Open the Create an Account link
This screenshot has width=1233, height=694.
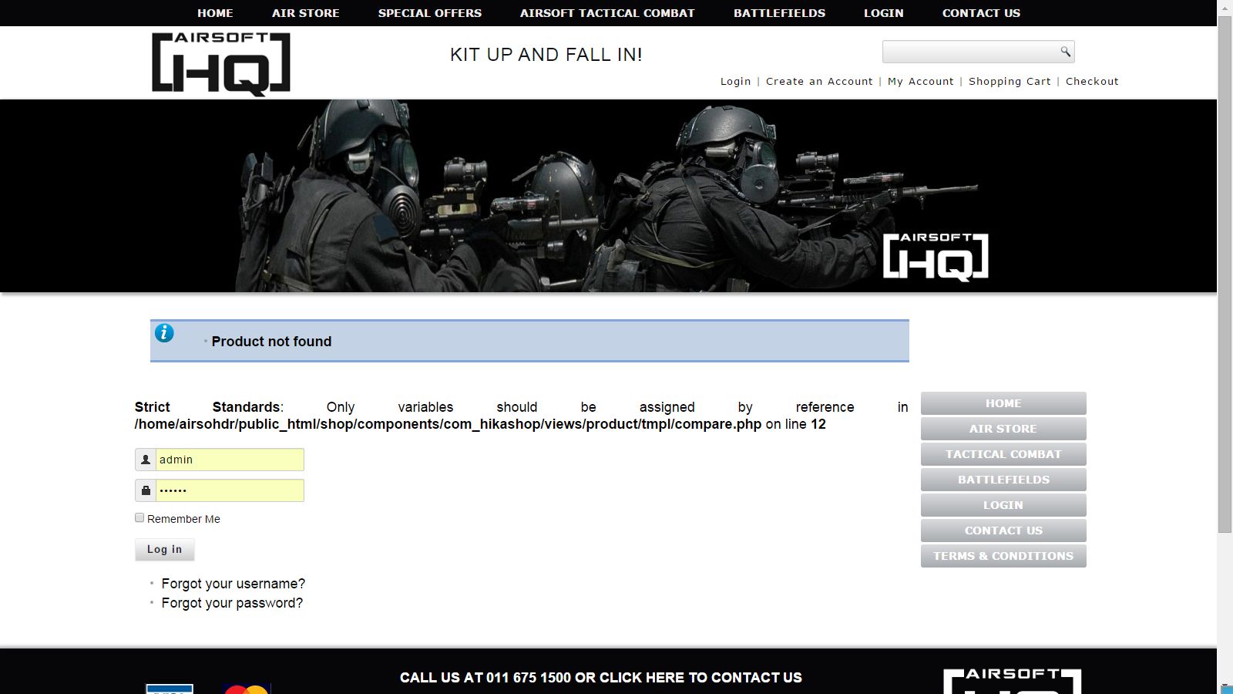[819, 81]
